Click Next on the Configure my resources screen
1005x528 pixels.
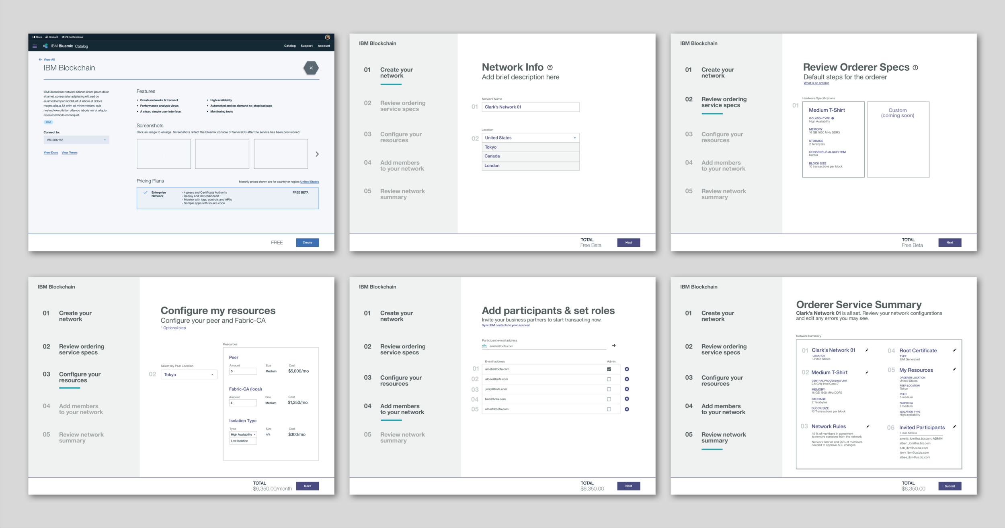[x=308, y=486]
